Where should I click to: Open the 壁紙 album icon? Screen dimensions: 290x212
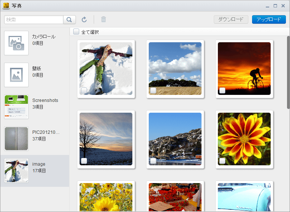16,75
